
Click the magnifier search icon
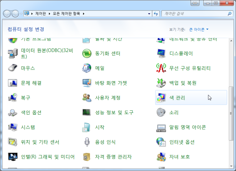(229, 14)
